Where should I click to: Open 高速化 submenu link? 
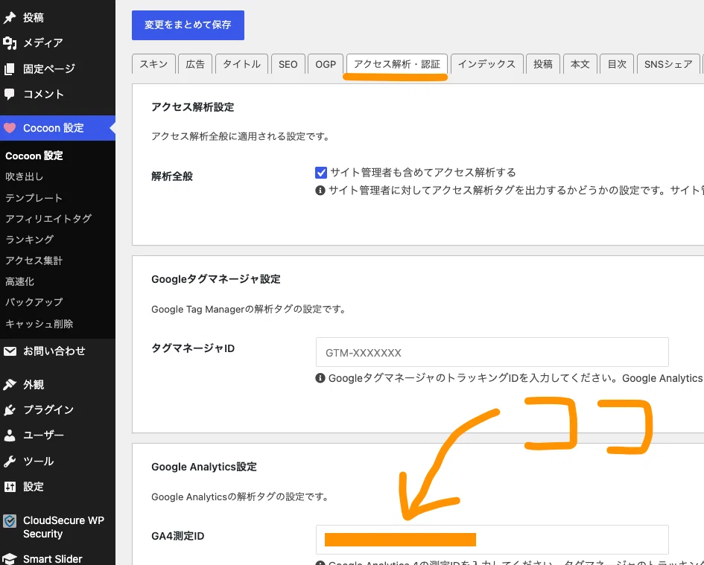click(20, 281)
